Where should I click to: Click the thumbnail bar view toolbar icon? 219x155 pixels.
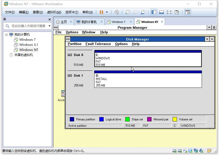[161, 12]
